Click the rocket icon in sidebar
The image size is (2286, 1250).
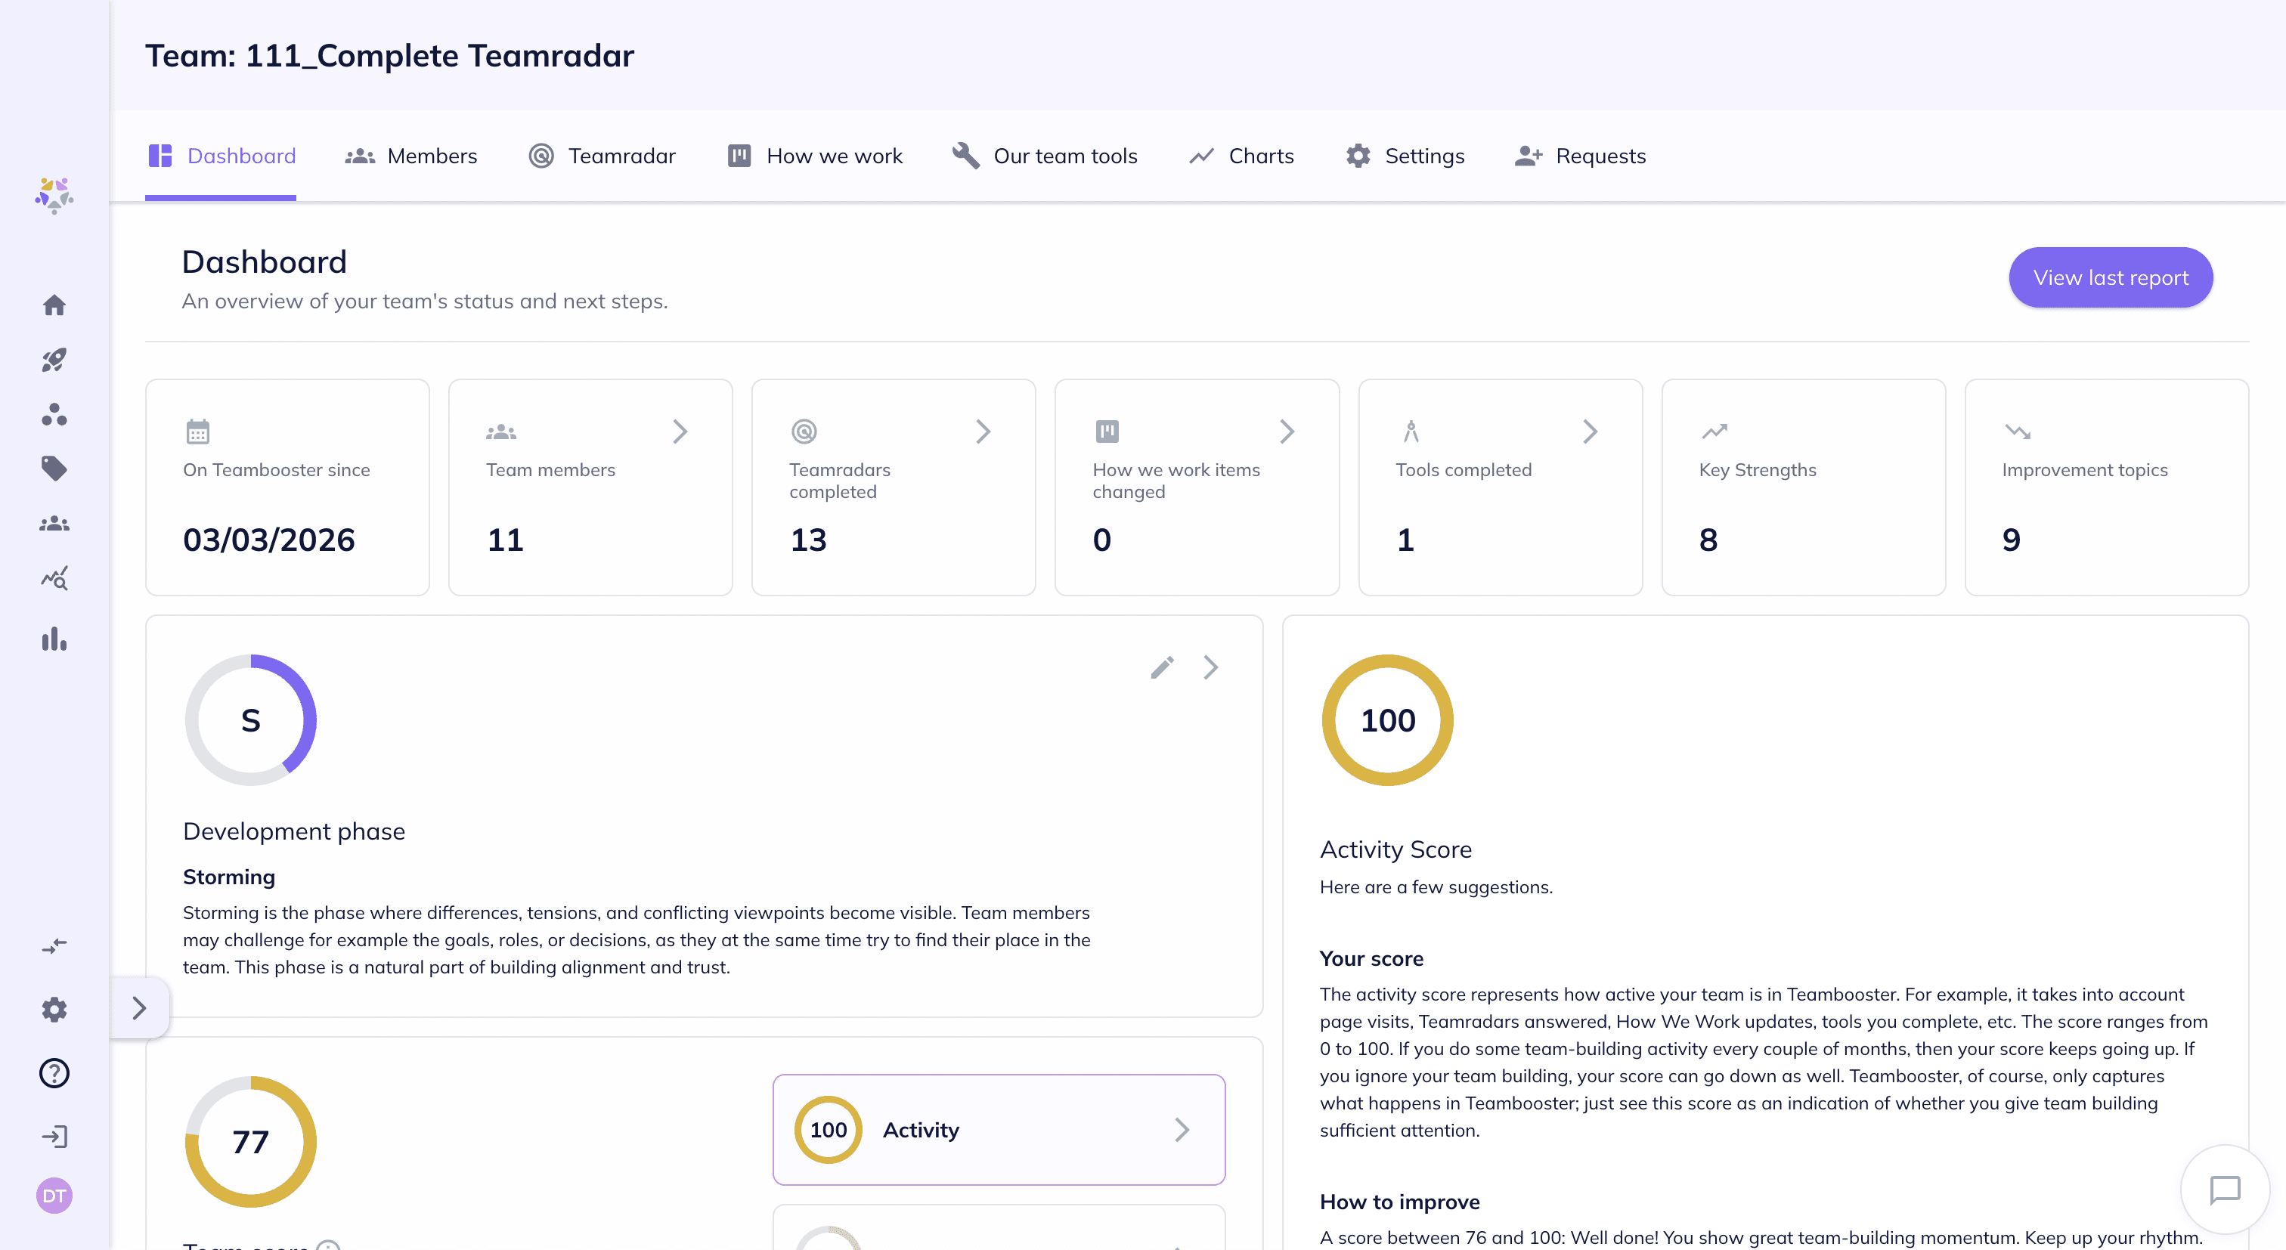pos(54,360)
